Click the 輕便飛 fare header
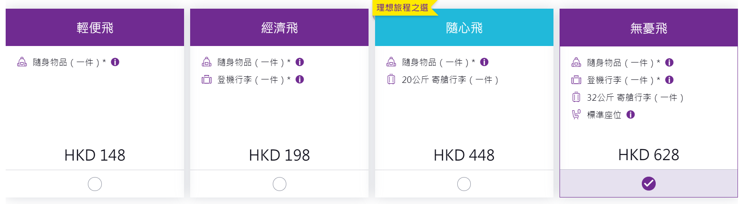The width and height of the screenshot is (741, 204). pos(95,27)
